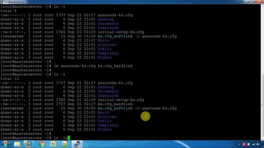The width and height of the screenshot is (264, 148).
Task: Click ks.cfg_softlink name in the first listing
Action: pos(115,36)
